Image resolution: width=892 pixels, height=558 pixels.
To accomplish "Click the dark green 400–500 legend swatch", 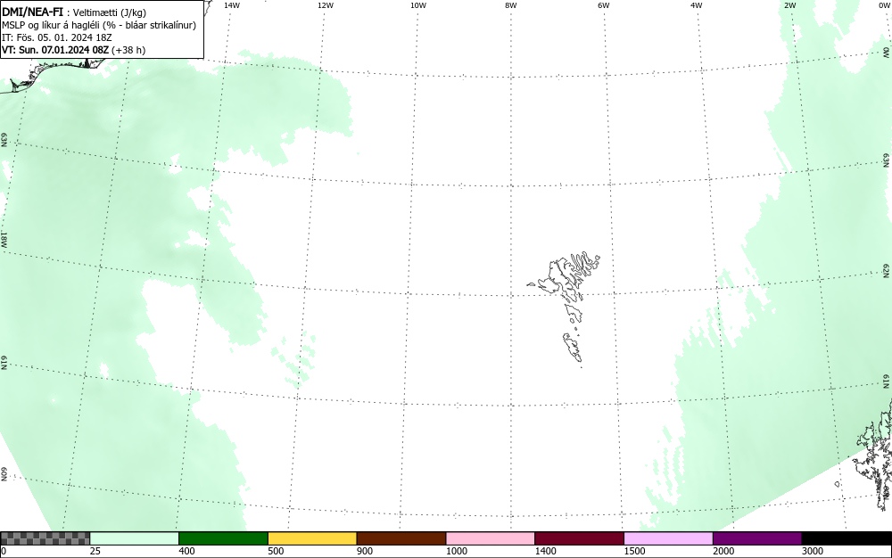I will [x=223, y=538].
